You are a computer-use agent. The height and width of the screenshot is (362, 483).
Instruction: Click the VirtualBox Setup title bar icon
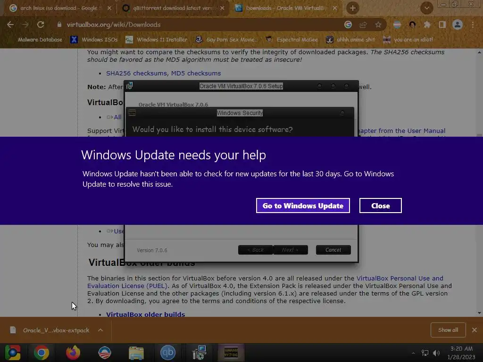(x=130, y=86)
